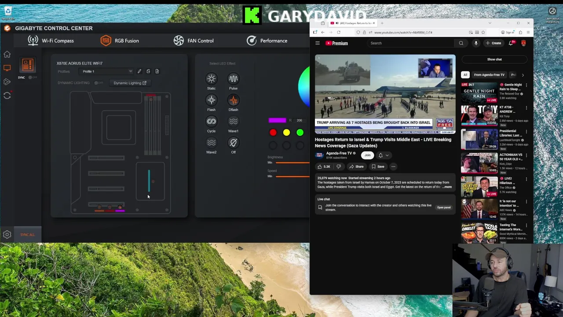Select the Static LED effect
Image resolution: width=563 pixels, height=317 pixels.
point(211,81)
